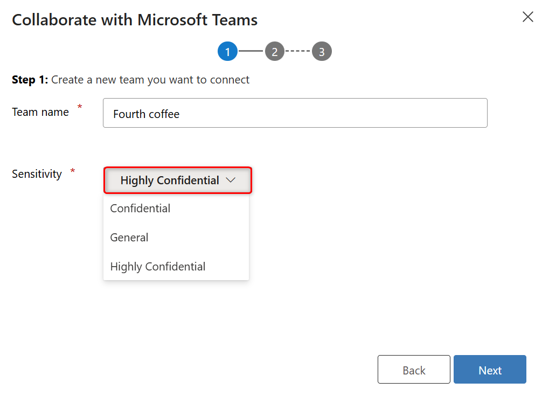This screenshot has width=549, height=403.
Task: Click the red asterisk beside Sensitivity
Action: (73, 172)
